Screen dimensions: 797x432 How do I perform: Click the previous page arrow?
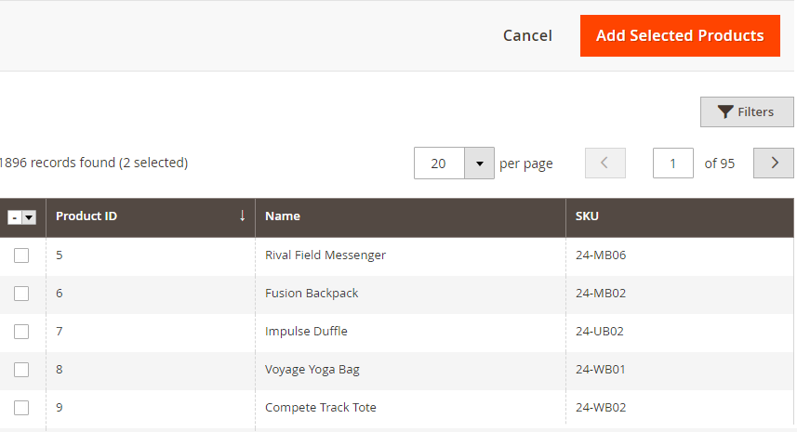click(x=604, y=163)
